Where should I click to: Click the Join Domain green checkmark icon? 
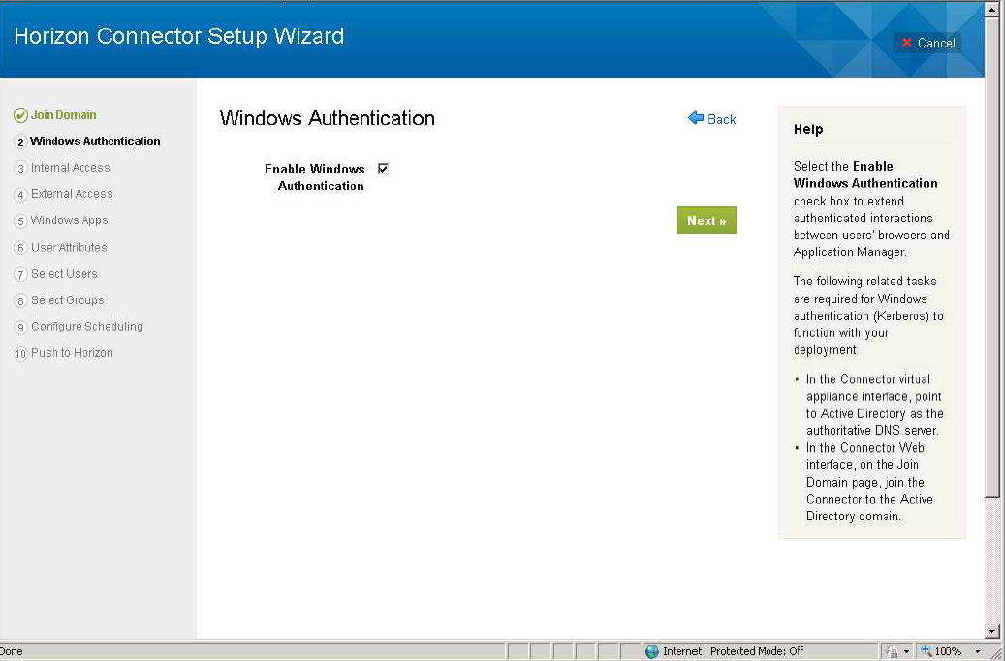pyautogui.click(x=20, y=115)
